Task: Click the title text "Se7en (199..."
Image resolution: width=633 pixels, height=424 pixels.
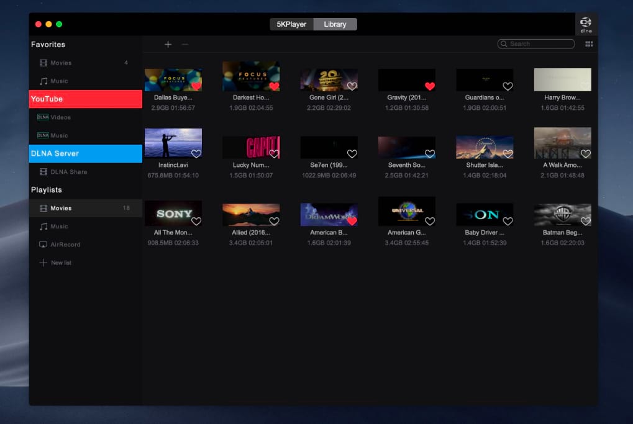Action: pos(329,165)
